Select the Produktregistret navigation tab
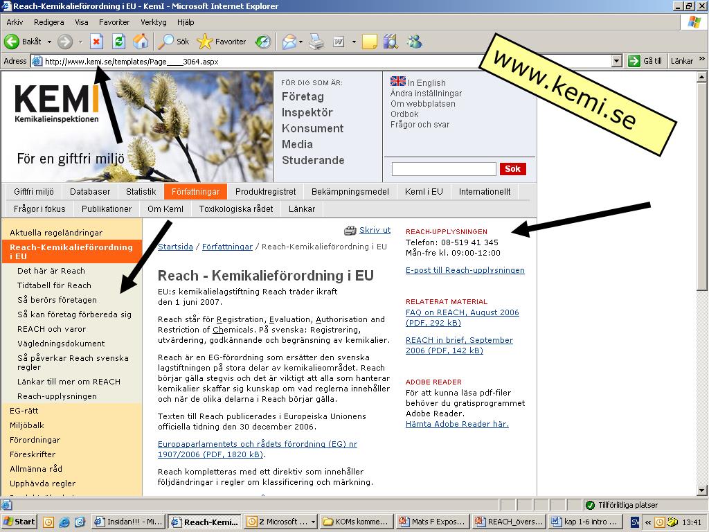709x532 pixels. click(x=265, y=192)
